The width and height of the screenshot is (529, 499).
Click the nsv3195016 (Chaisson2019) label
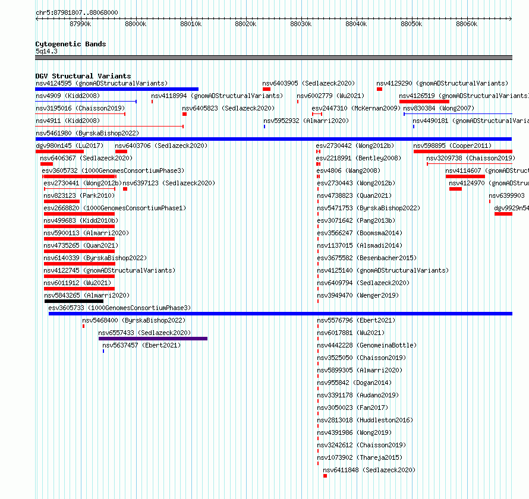[80, 108]
